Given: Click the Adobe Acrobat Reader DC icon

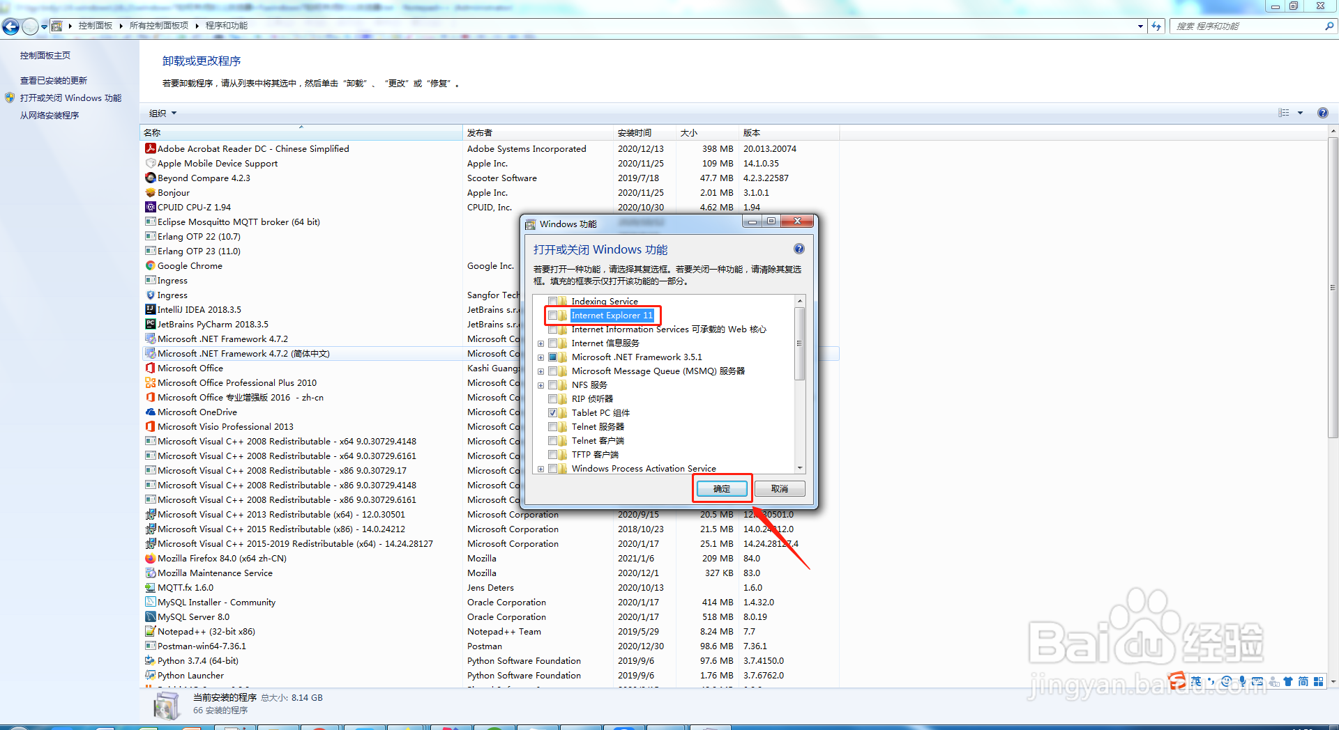Looking at the screenshot, I should click(x=150, y=148).
